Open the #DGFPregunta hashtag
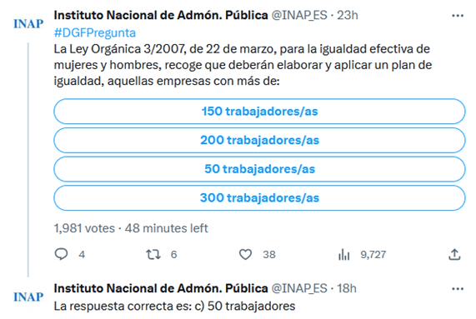 coord(95,32)
